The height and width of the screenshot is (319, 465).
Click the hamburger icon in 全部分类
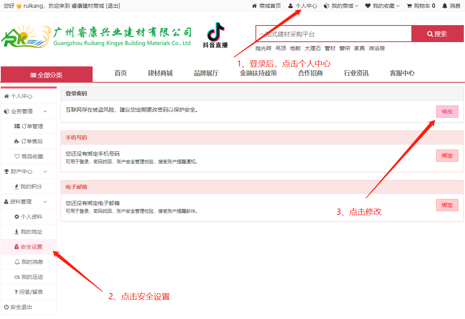coord(34,75)
